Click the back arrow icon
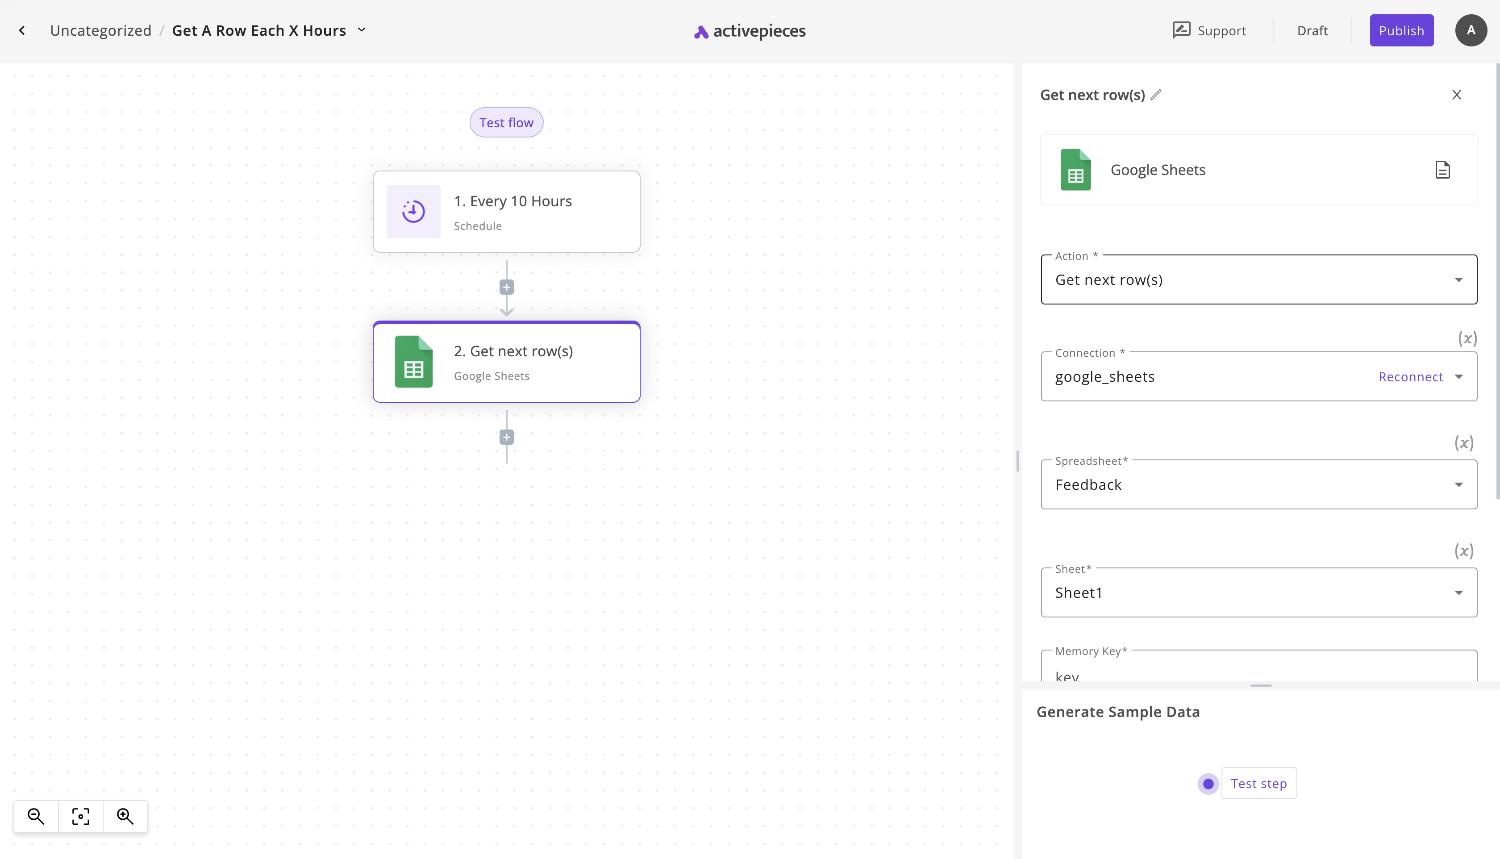The height and width of the screenshot is (859, 1500). coord(22,31)
